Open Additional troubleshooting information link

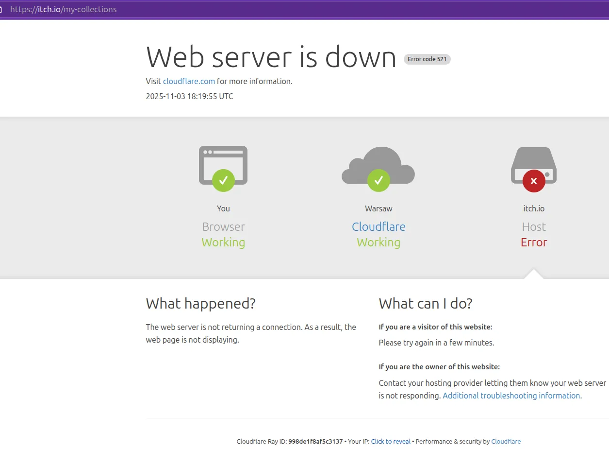pos(511,396)
